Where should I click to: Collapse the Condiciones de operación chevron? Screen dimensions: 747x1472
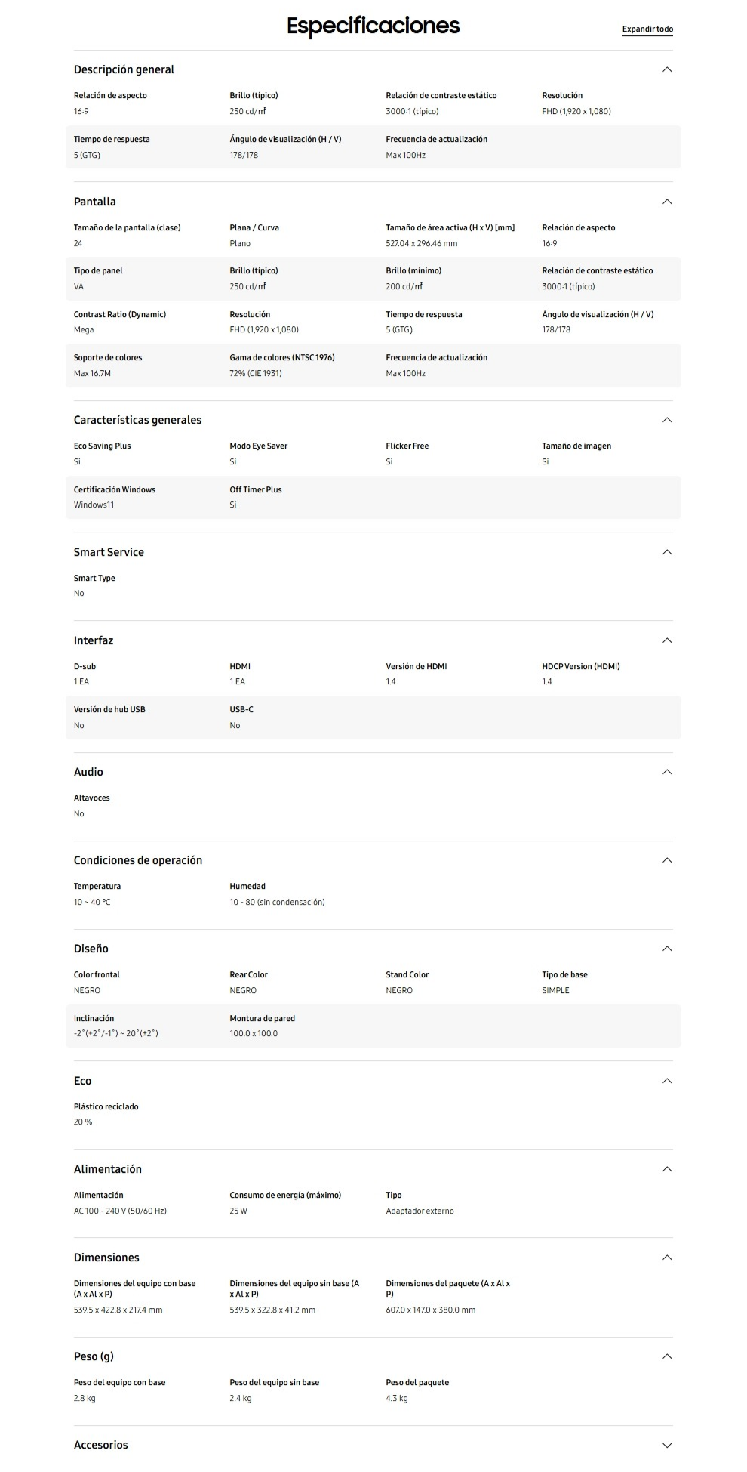click(x=666, y=860)
